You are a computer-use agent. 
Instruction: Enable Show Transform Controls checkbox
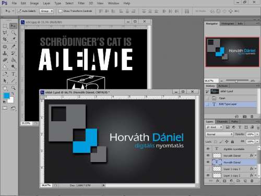[x=61, y=11]
